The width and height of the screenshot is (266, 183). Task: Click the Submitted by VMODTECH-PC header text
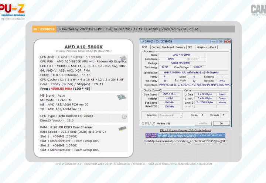tap(80, 29)
